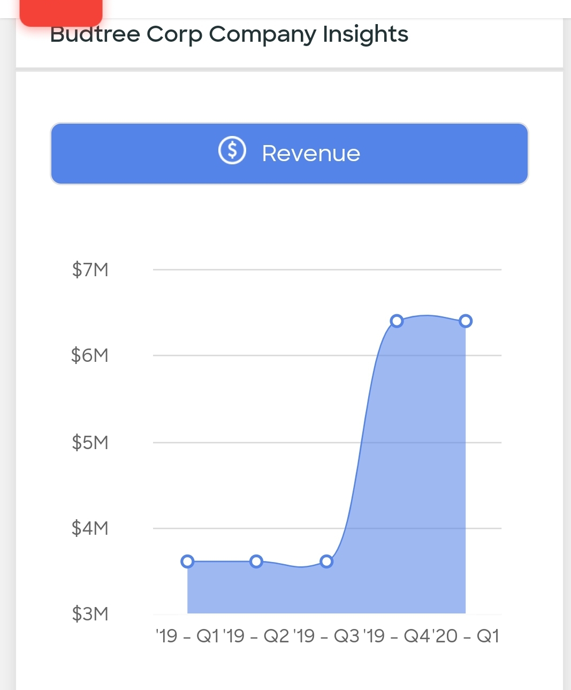Tap the '19 - Q1 x-axis label
571x690 pixels.
point(187,636)
